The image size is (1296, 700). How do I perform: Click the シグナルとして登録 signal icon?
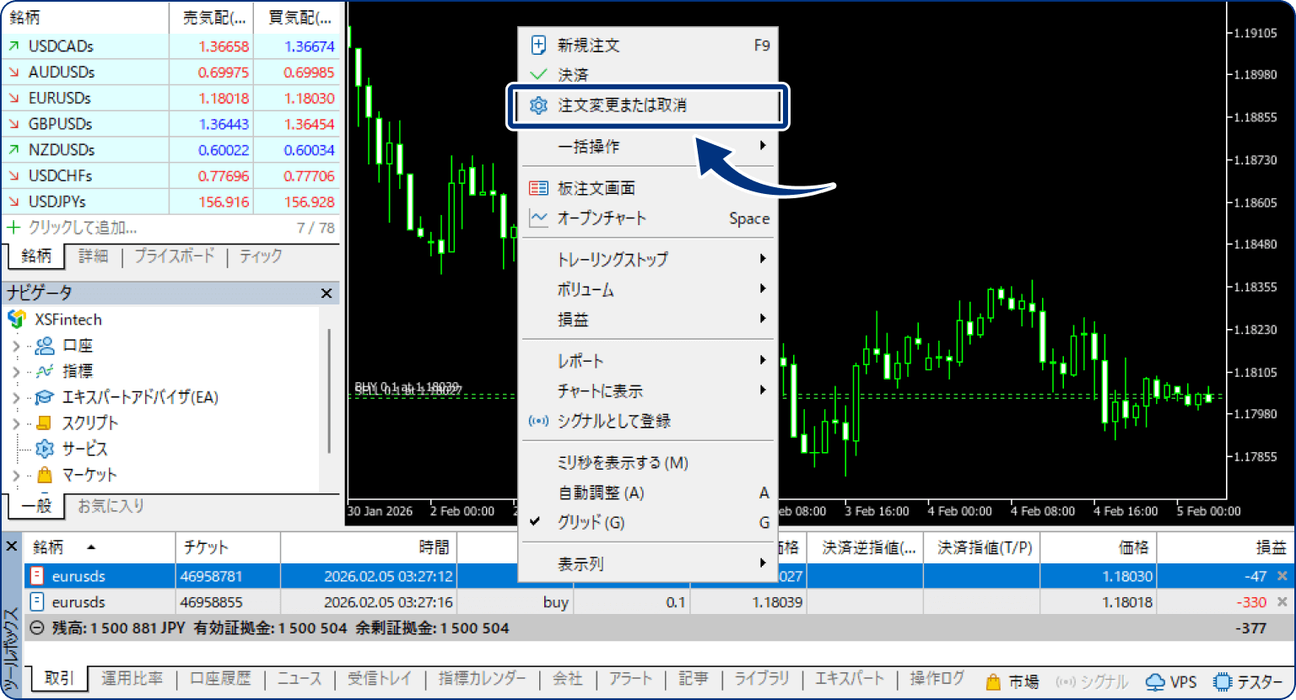coord(538,421)
